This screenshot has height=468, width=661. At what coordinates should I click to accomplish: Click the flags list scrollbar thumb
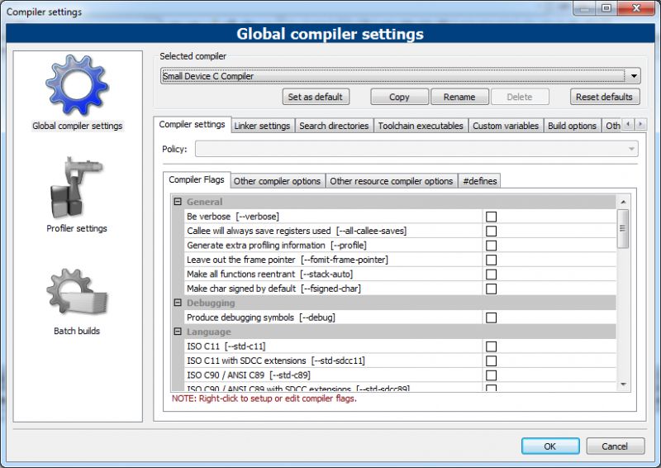(x=623, y=228)
